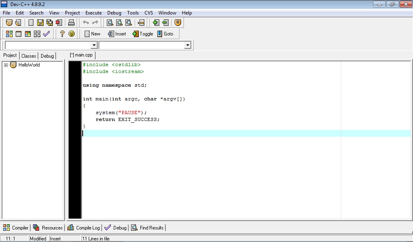Screen dimensions: 413x242
Task: Click the Go to line icon
Action: [x=141, y=23]
